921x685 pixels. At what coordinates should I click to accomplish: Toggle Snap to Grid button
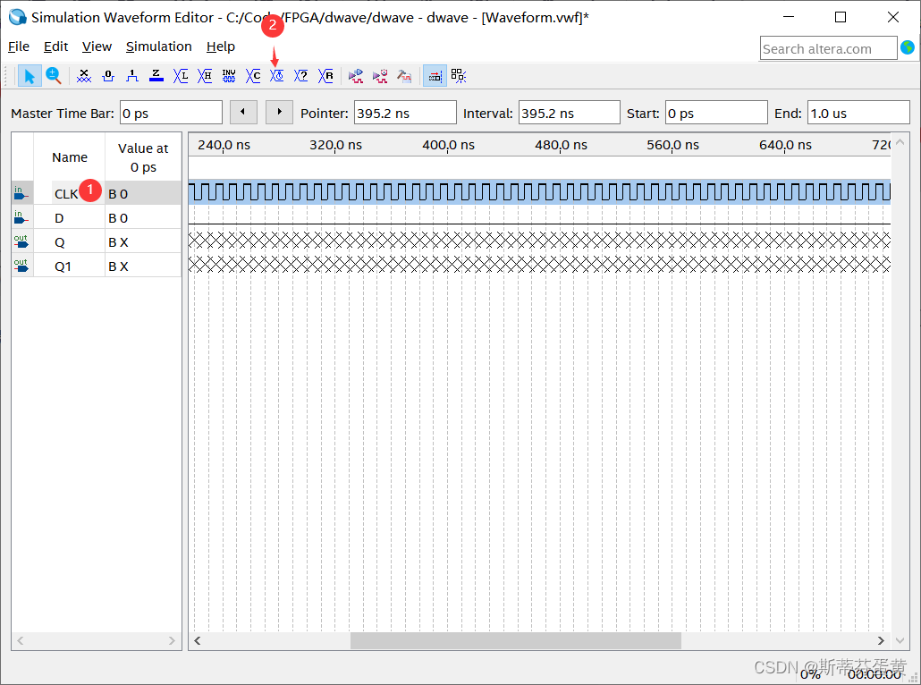(435, 76)
